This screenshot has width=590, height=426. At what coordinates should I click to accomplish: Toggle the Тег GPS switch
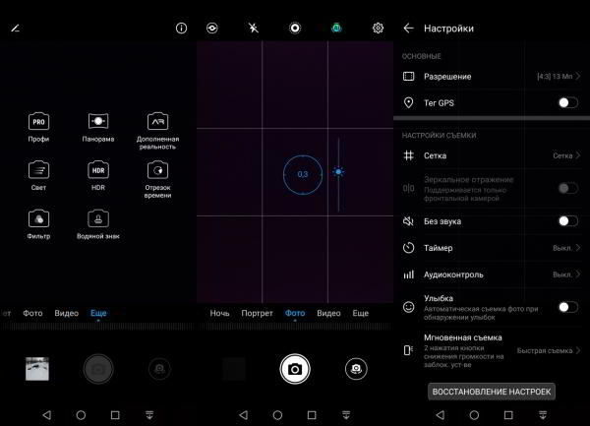point(567,102)
